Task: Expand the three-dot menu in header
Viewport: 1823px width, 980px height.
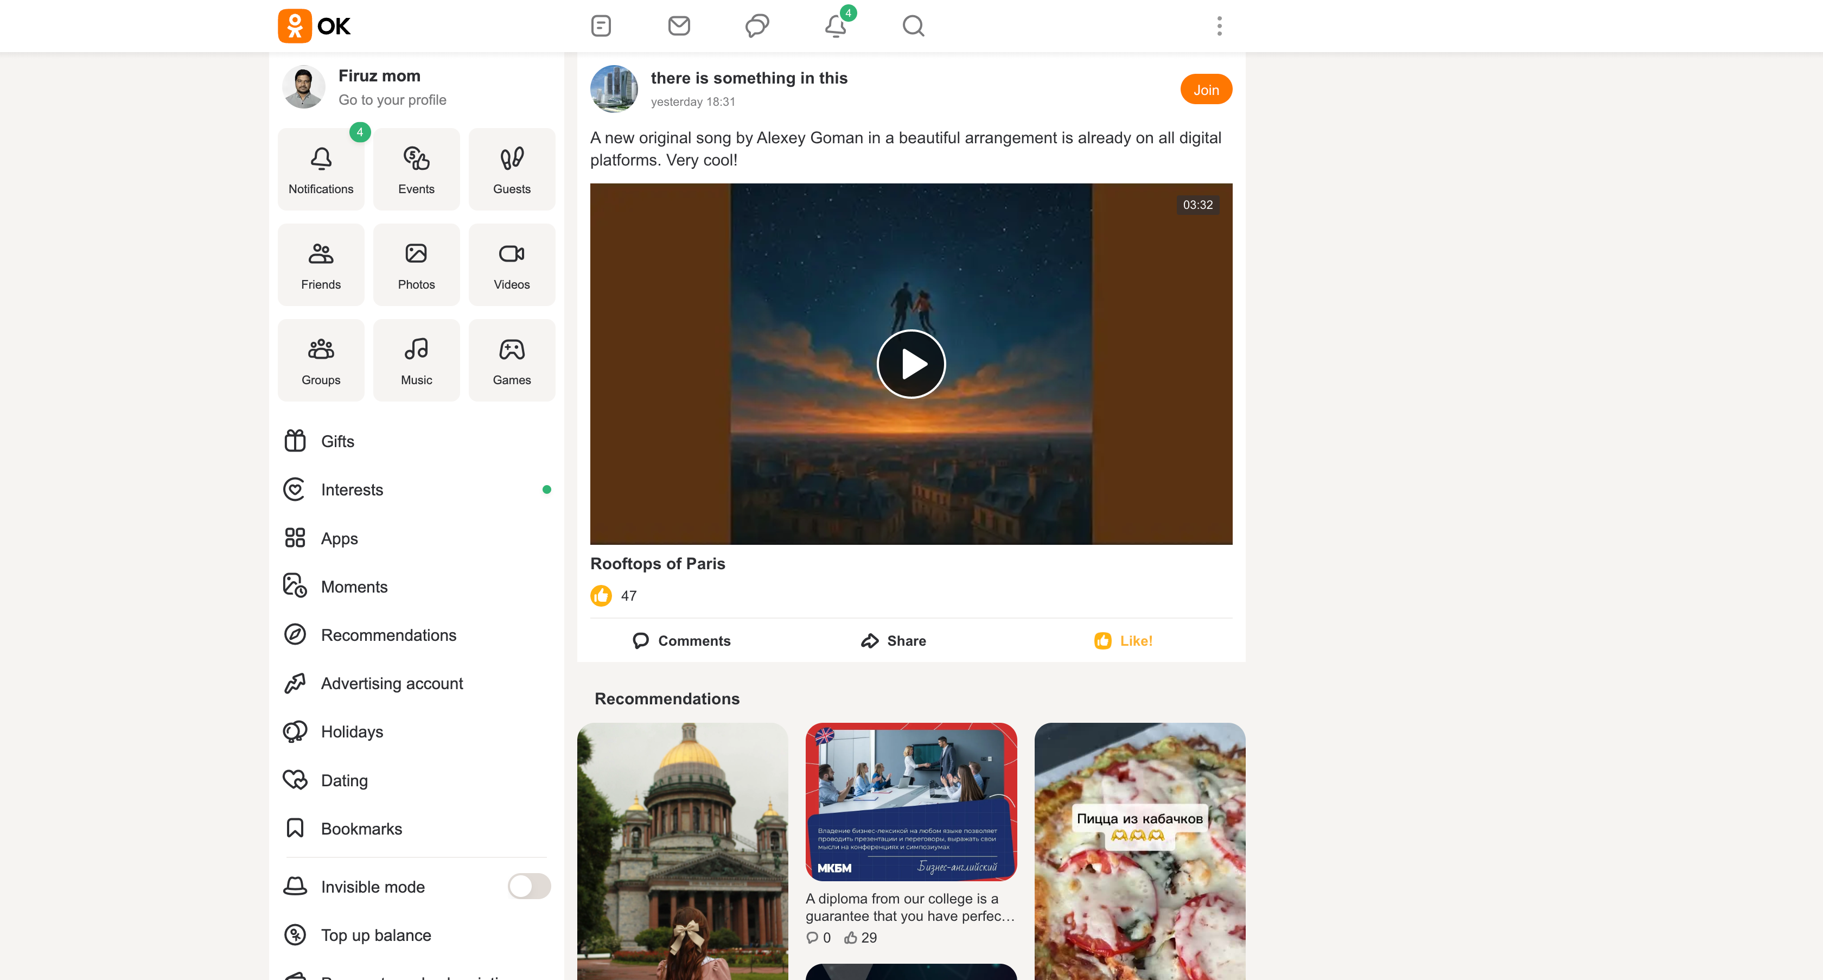Action: click(x=1219, y=26)
